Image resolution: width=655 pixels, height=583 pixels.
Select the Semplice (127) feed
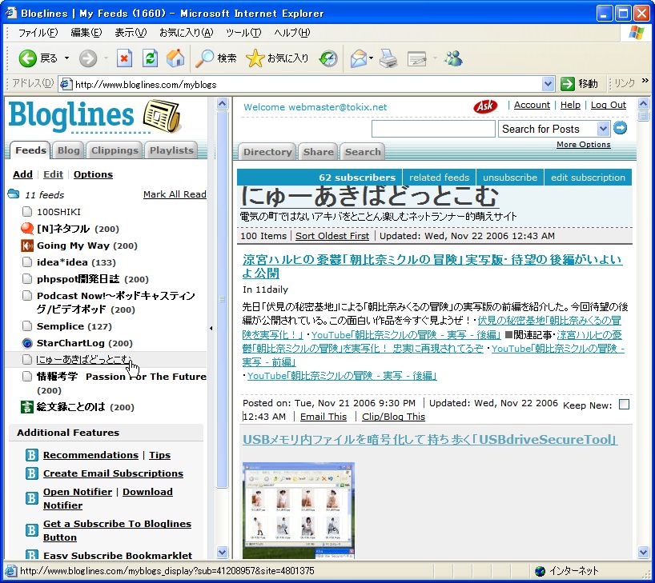74,326
